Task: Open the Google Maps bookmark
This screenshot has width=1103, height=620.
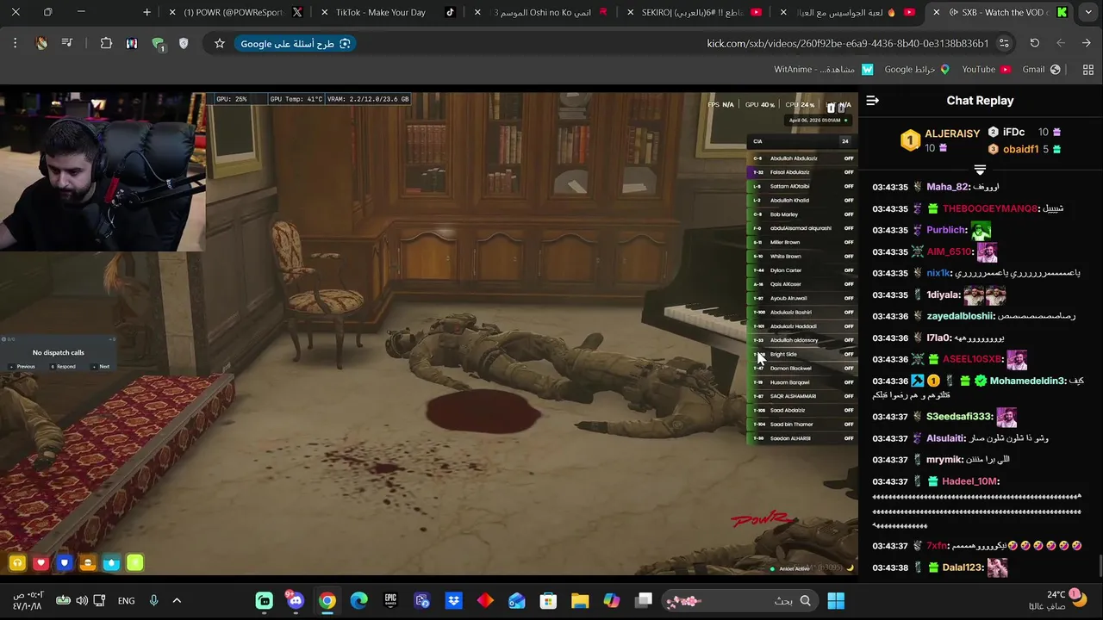Action: click(x=917, y=69)
